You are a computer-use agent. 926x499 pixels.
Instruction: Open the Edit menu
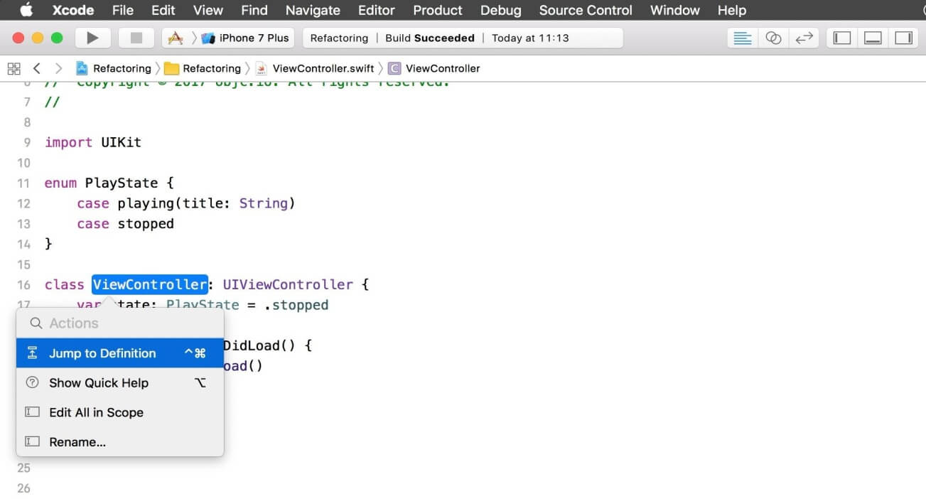(x=163, y=10)
